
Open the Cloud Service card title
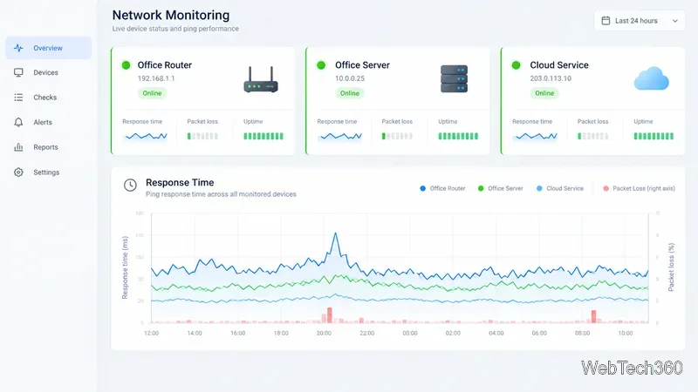[x=559, y=65]
